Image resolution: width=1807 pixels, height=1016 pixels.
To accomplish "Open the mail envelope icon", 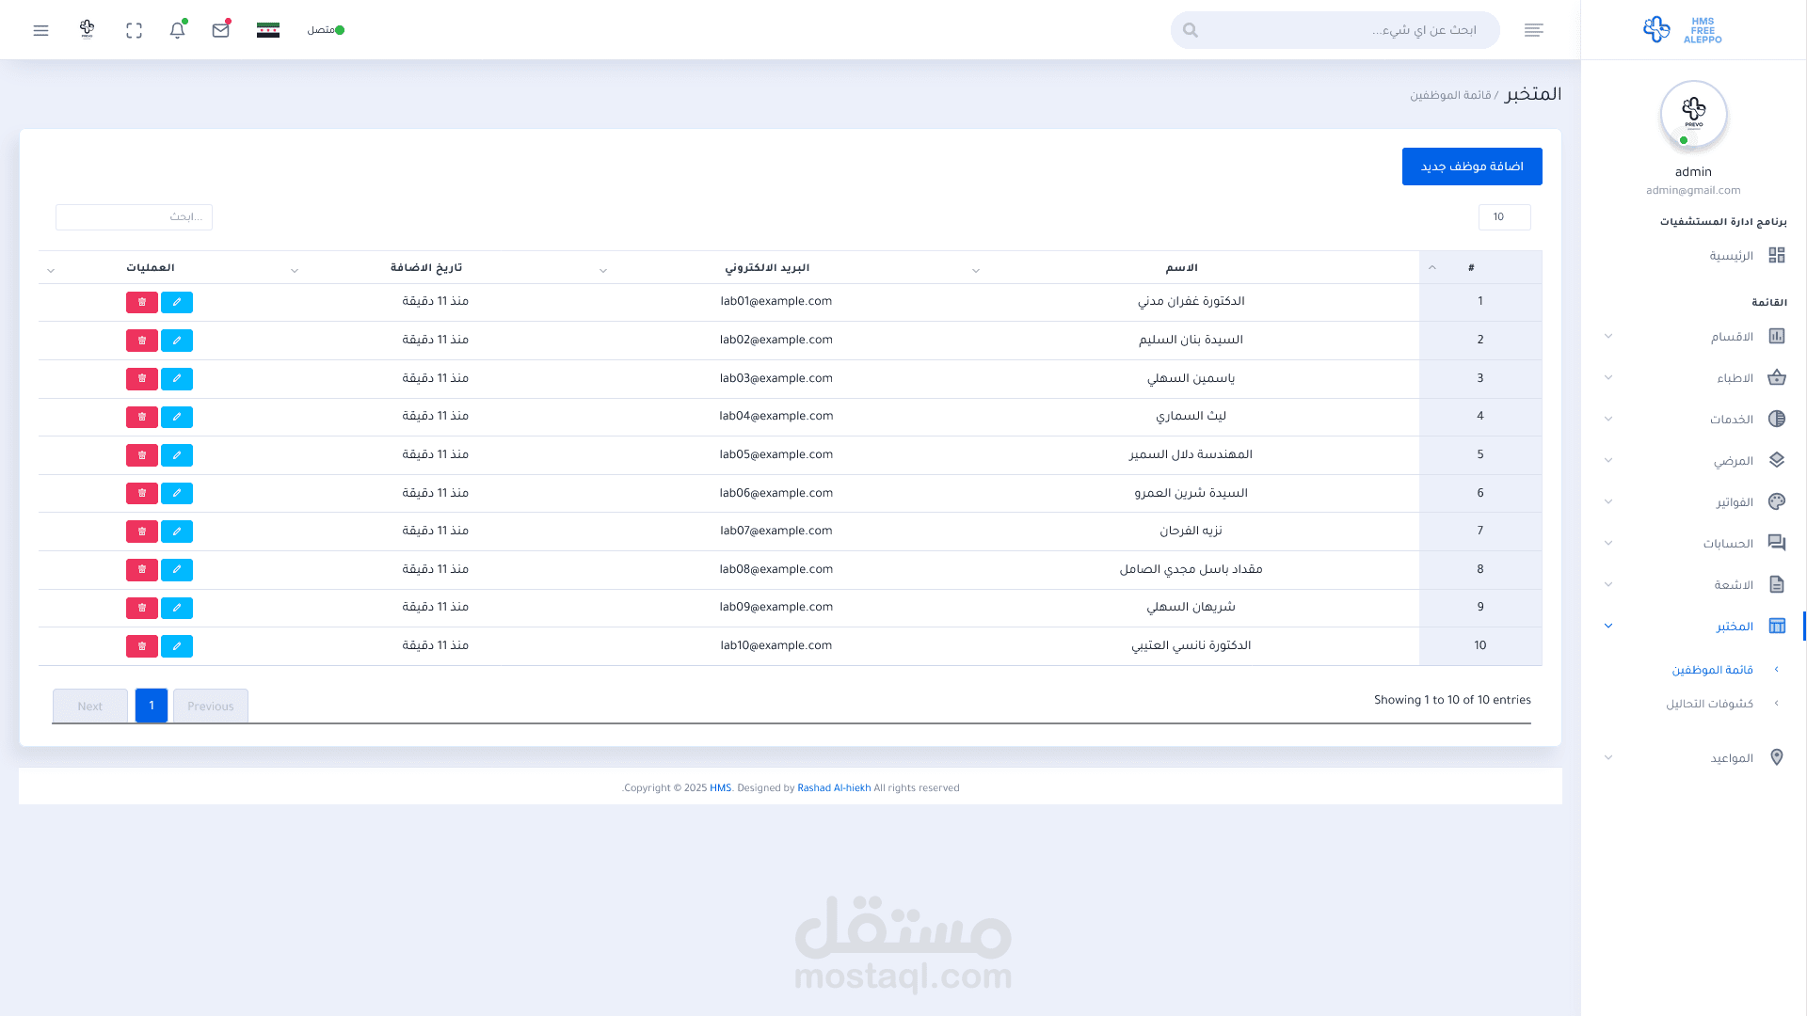I will (220, 30).
